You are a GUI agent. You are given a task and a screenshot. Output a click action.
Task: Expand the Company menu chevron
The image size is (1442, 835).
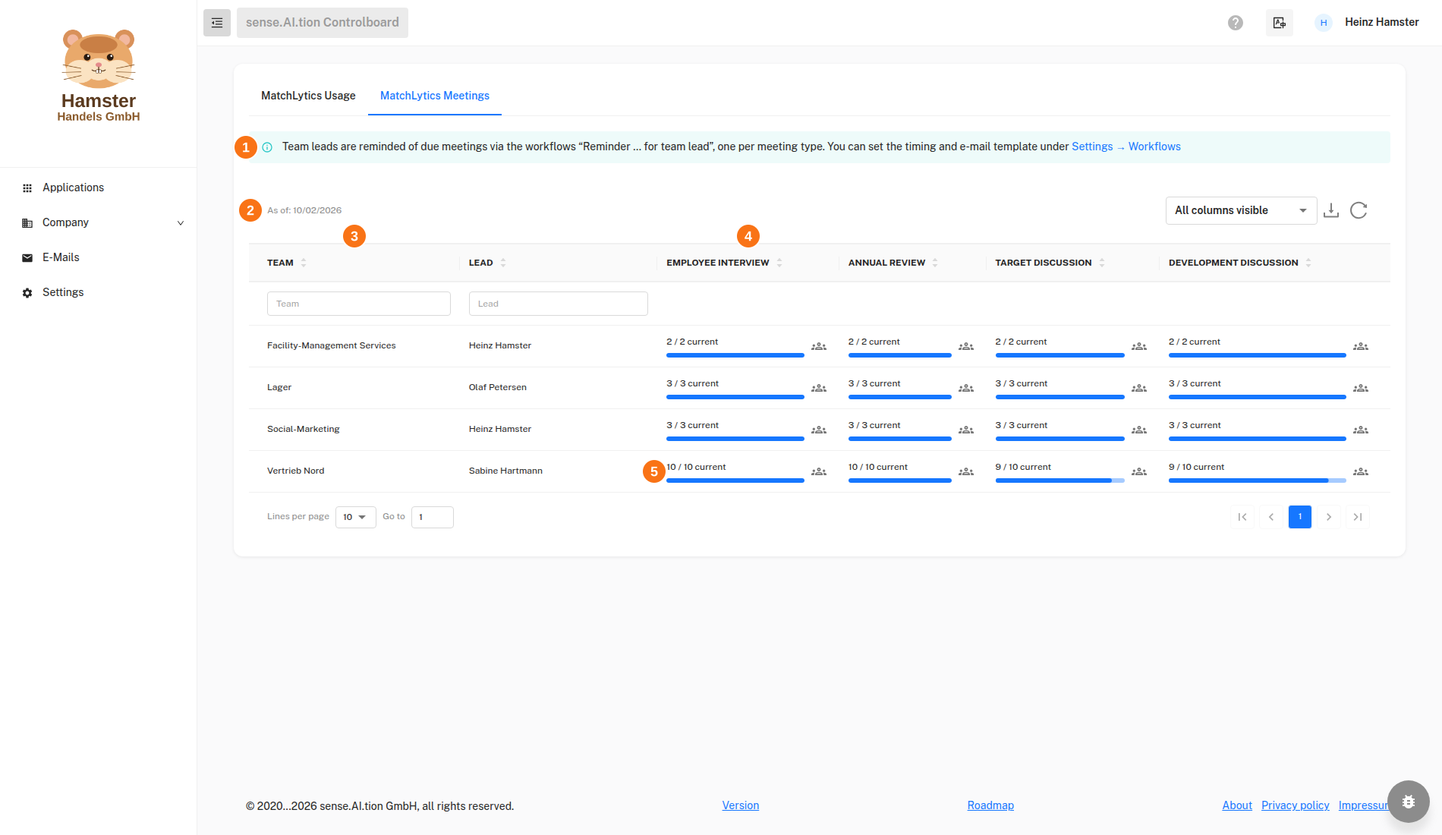(181, 223)
